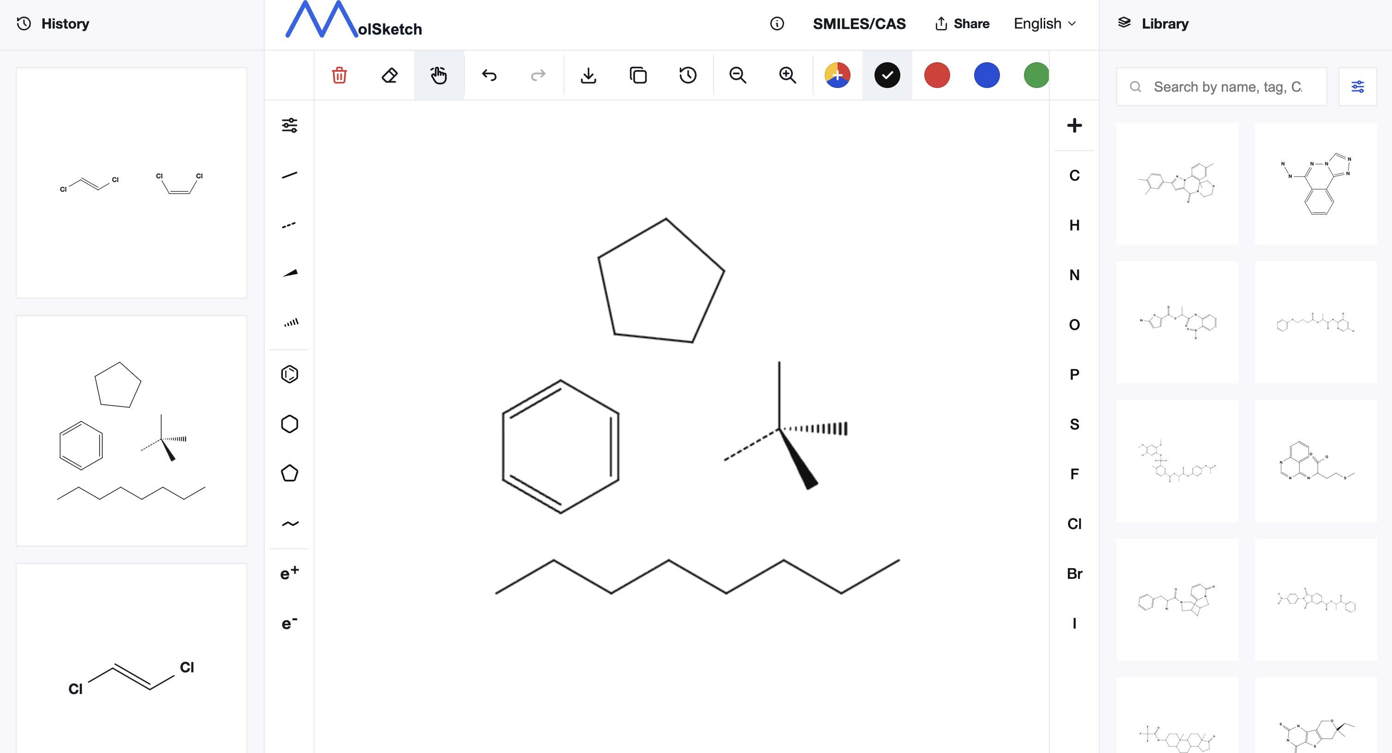Click the Share button
1392x753 pixels.
coord(962,24)
